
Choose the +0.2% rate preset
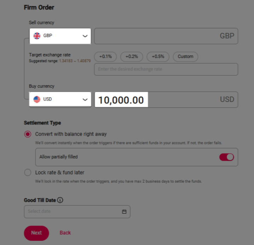[132, 57]
